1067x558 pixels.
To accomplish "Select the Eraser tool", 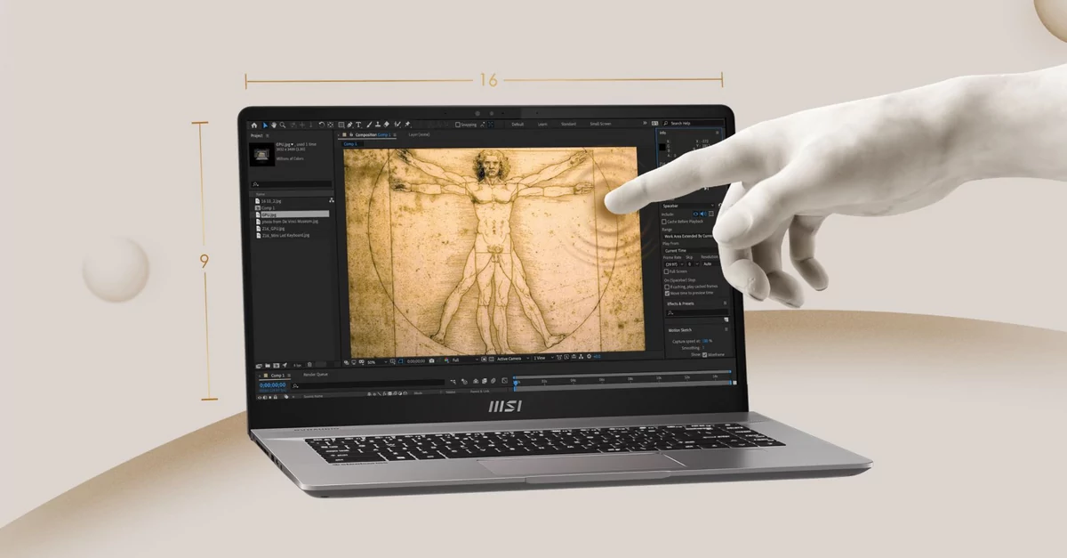I will click(x=387, y=125).
